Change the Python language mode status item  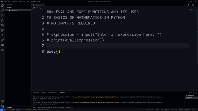167,110
